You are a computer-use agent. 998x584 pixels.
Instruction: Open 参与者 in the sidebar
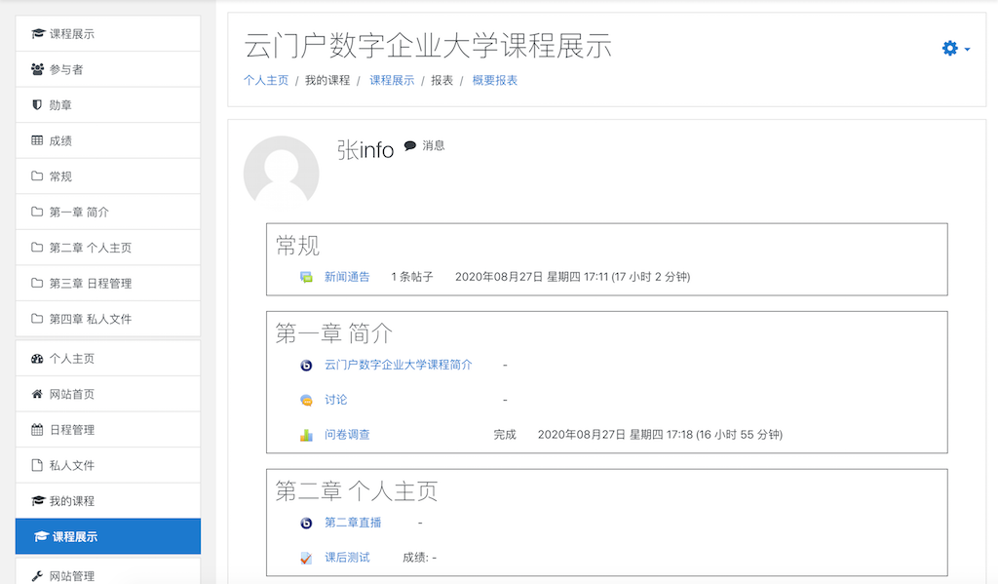click(108, 69)
